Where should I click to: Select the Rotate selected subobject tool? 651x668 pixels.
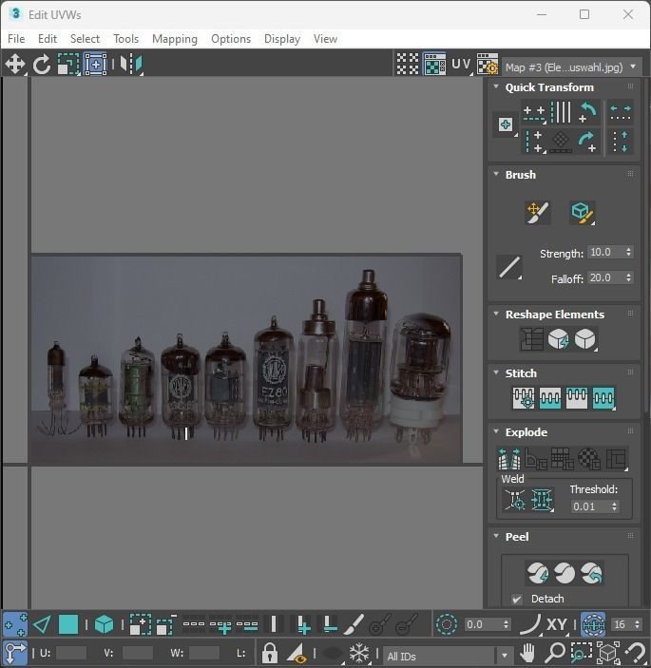click(x=42, y=65)
